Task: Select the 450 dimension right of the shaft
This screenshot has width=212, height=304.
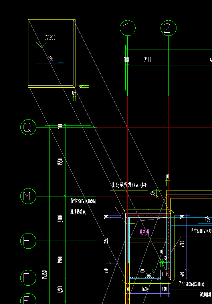Action: 182,274
